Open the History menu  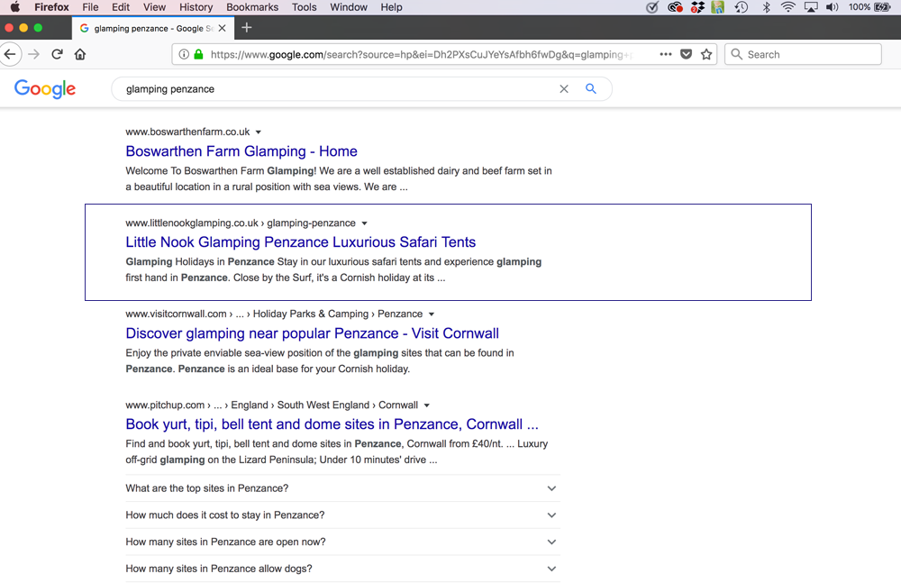(x=196, y=7)
